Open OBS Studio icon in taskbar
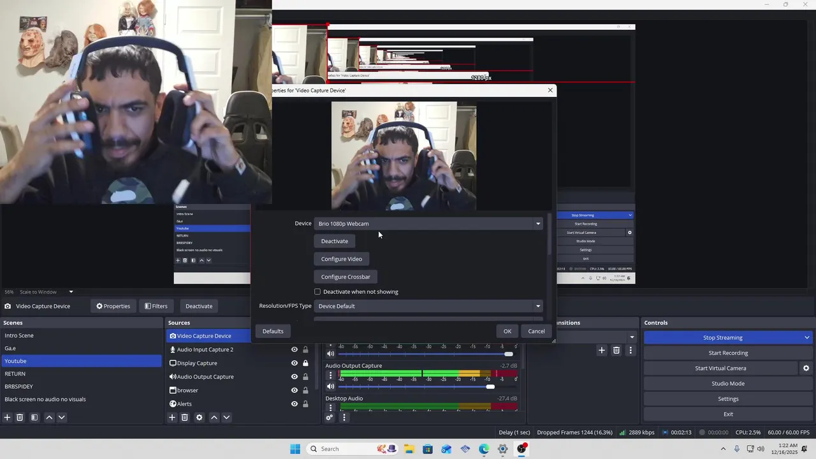 tap(521, 449)
